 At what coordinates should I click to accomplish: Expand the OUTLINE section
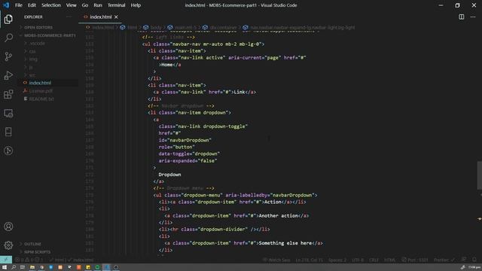pyautogui.click(x=32, y=244)
